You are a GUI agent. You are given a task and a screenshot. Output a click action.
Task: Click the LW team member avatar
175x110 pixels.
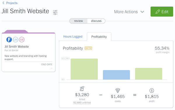click(15, 39)
